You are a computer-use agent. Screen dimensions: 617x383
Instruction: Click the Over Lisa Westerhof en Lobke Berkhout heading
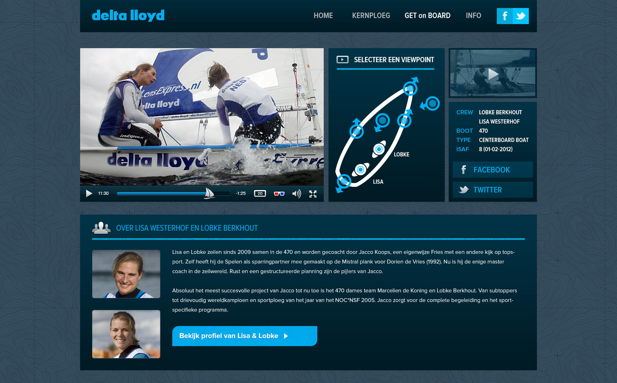(x=187, y=228)
